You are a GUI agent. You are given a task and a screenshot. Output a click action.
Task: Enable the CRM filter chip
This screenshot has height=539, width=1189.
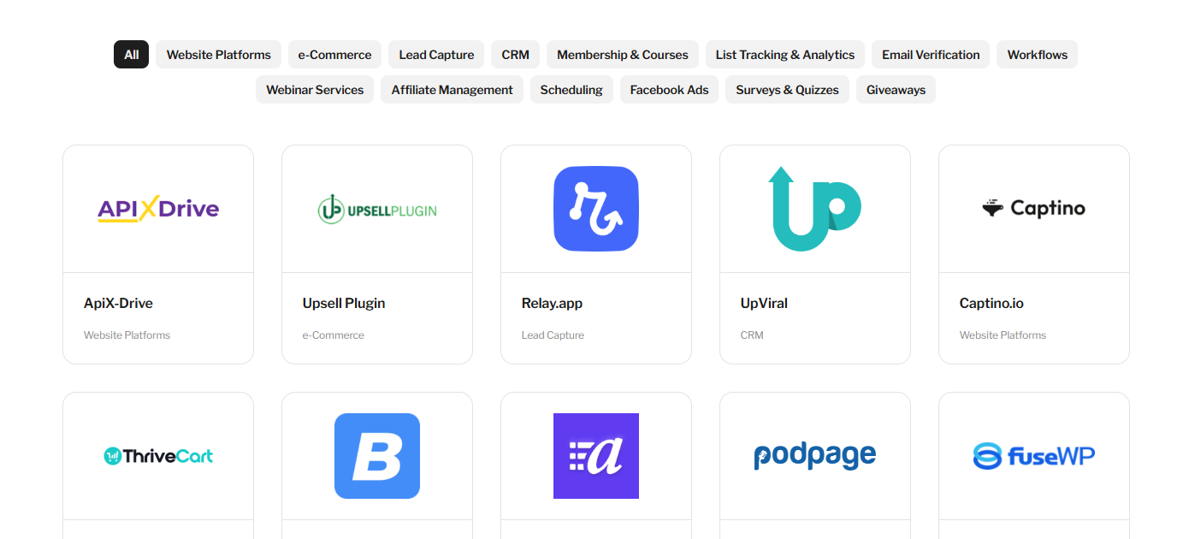tap(515, 54)
